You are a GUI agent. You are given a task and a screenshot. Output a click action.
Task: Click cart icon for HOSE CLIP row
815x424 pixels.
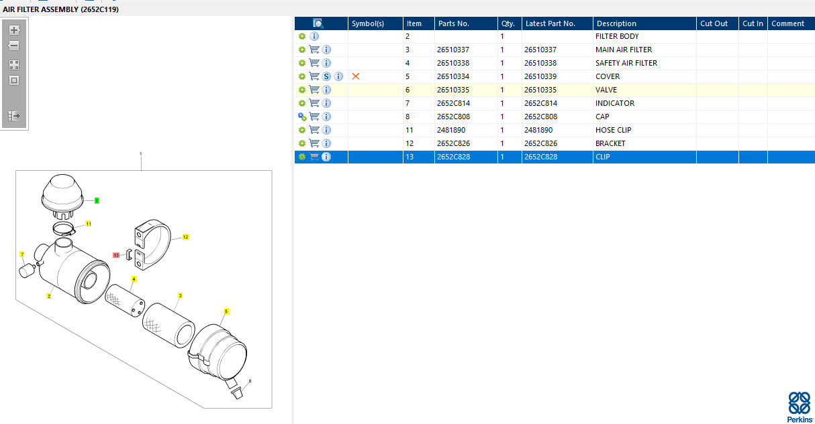click(314, 130)
